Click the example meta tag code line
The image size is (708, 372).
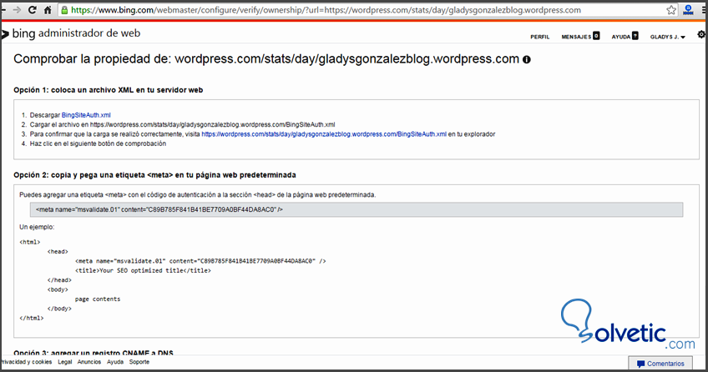[x=200, y=261]
